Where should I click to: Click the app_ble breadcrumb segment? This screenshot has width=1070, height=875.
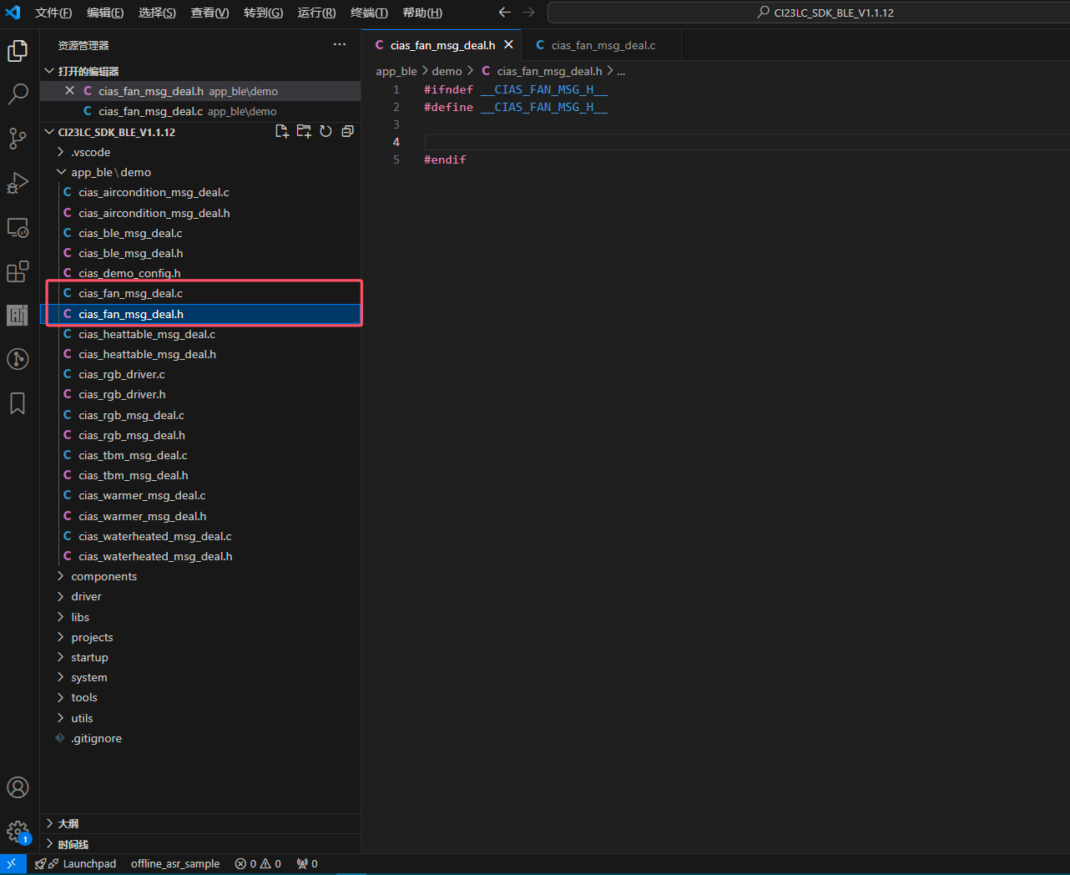point(396,71)
